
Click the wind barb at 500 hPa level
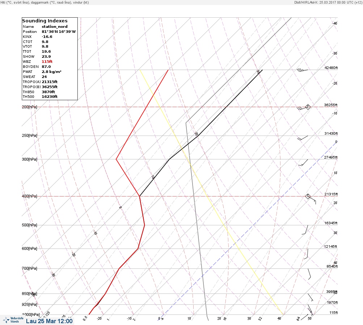(305, 230)
